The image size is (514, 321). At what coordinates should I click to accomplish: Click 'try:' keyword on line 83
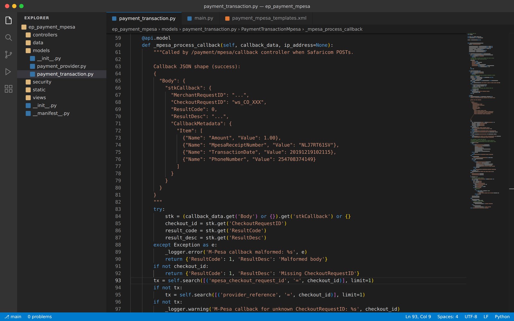(159, 209)
